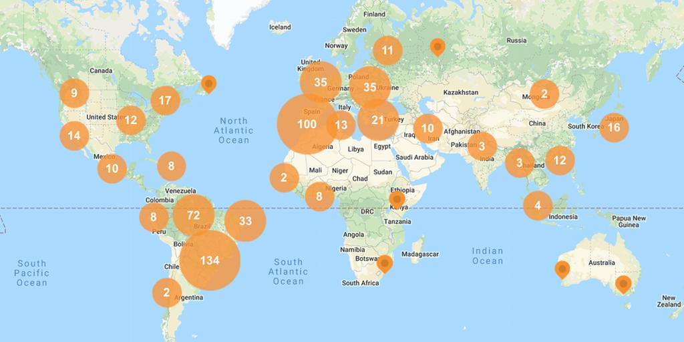Open the 16 cluster over Japan
This screenshot has height=342, width=684.
coord(614,128)
